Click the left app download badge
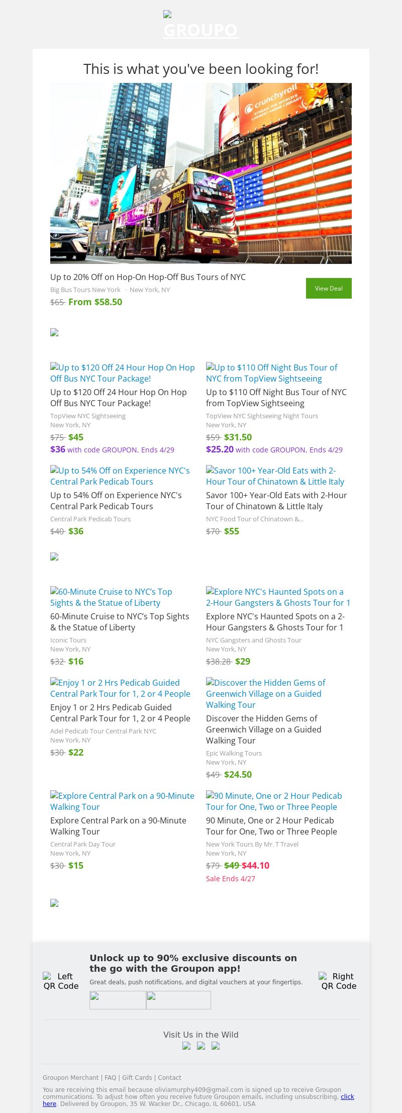 118,1000
